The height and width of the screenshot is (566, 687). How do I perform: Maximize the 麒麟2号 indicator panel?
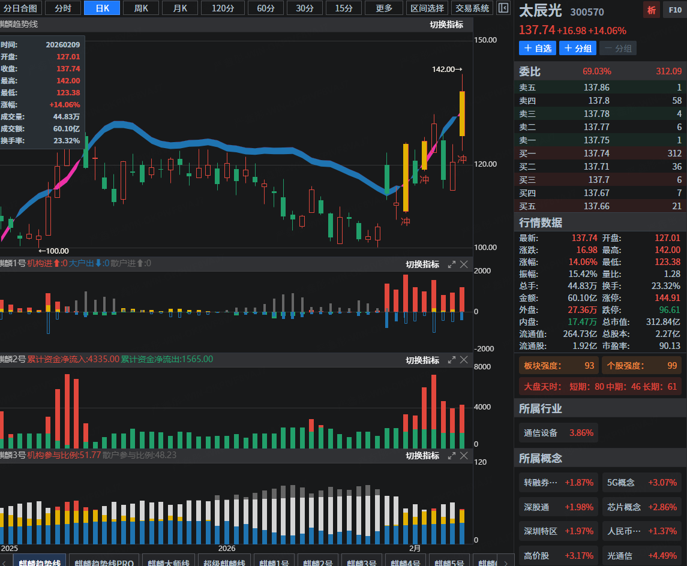coord(452,360)
